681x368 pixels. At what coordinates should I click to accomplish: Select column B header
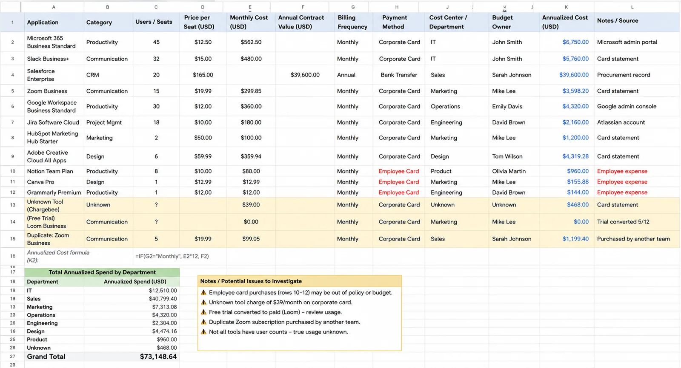(x=108, y=7)
